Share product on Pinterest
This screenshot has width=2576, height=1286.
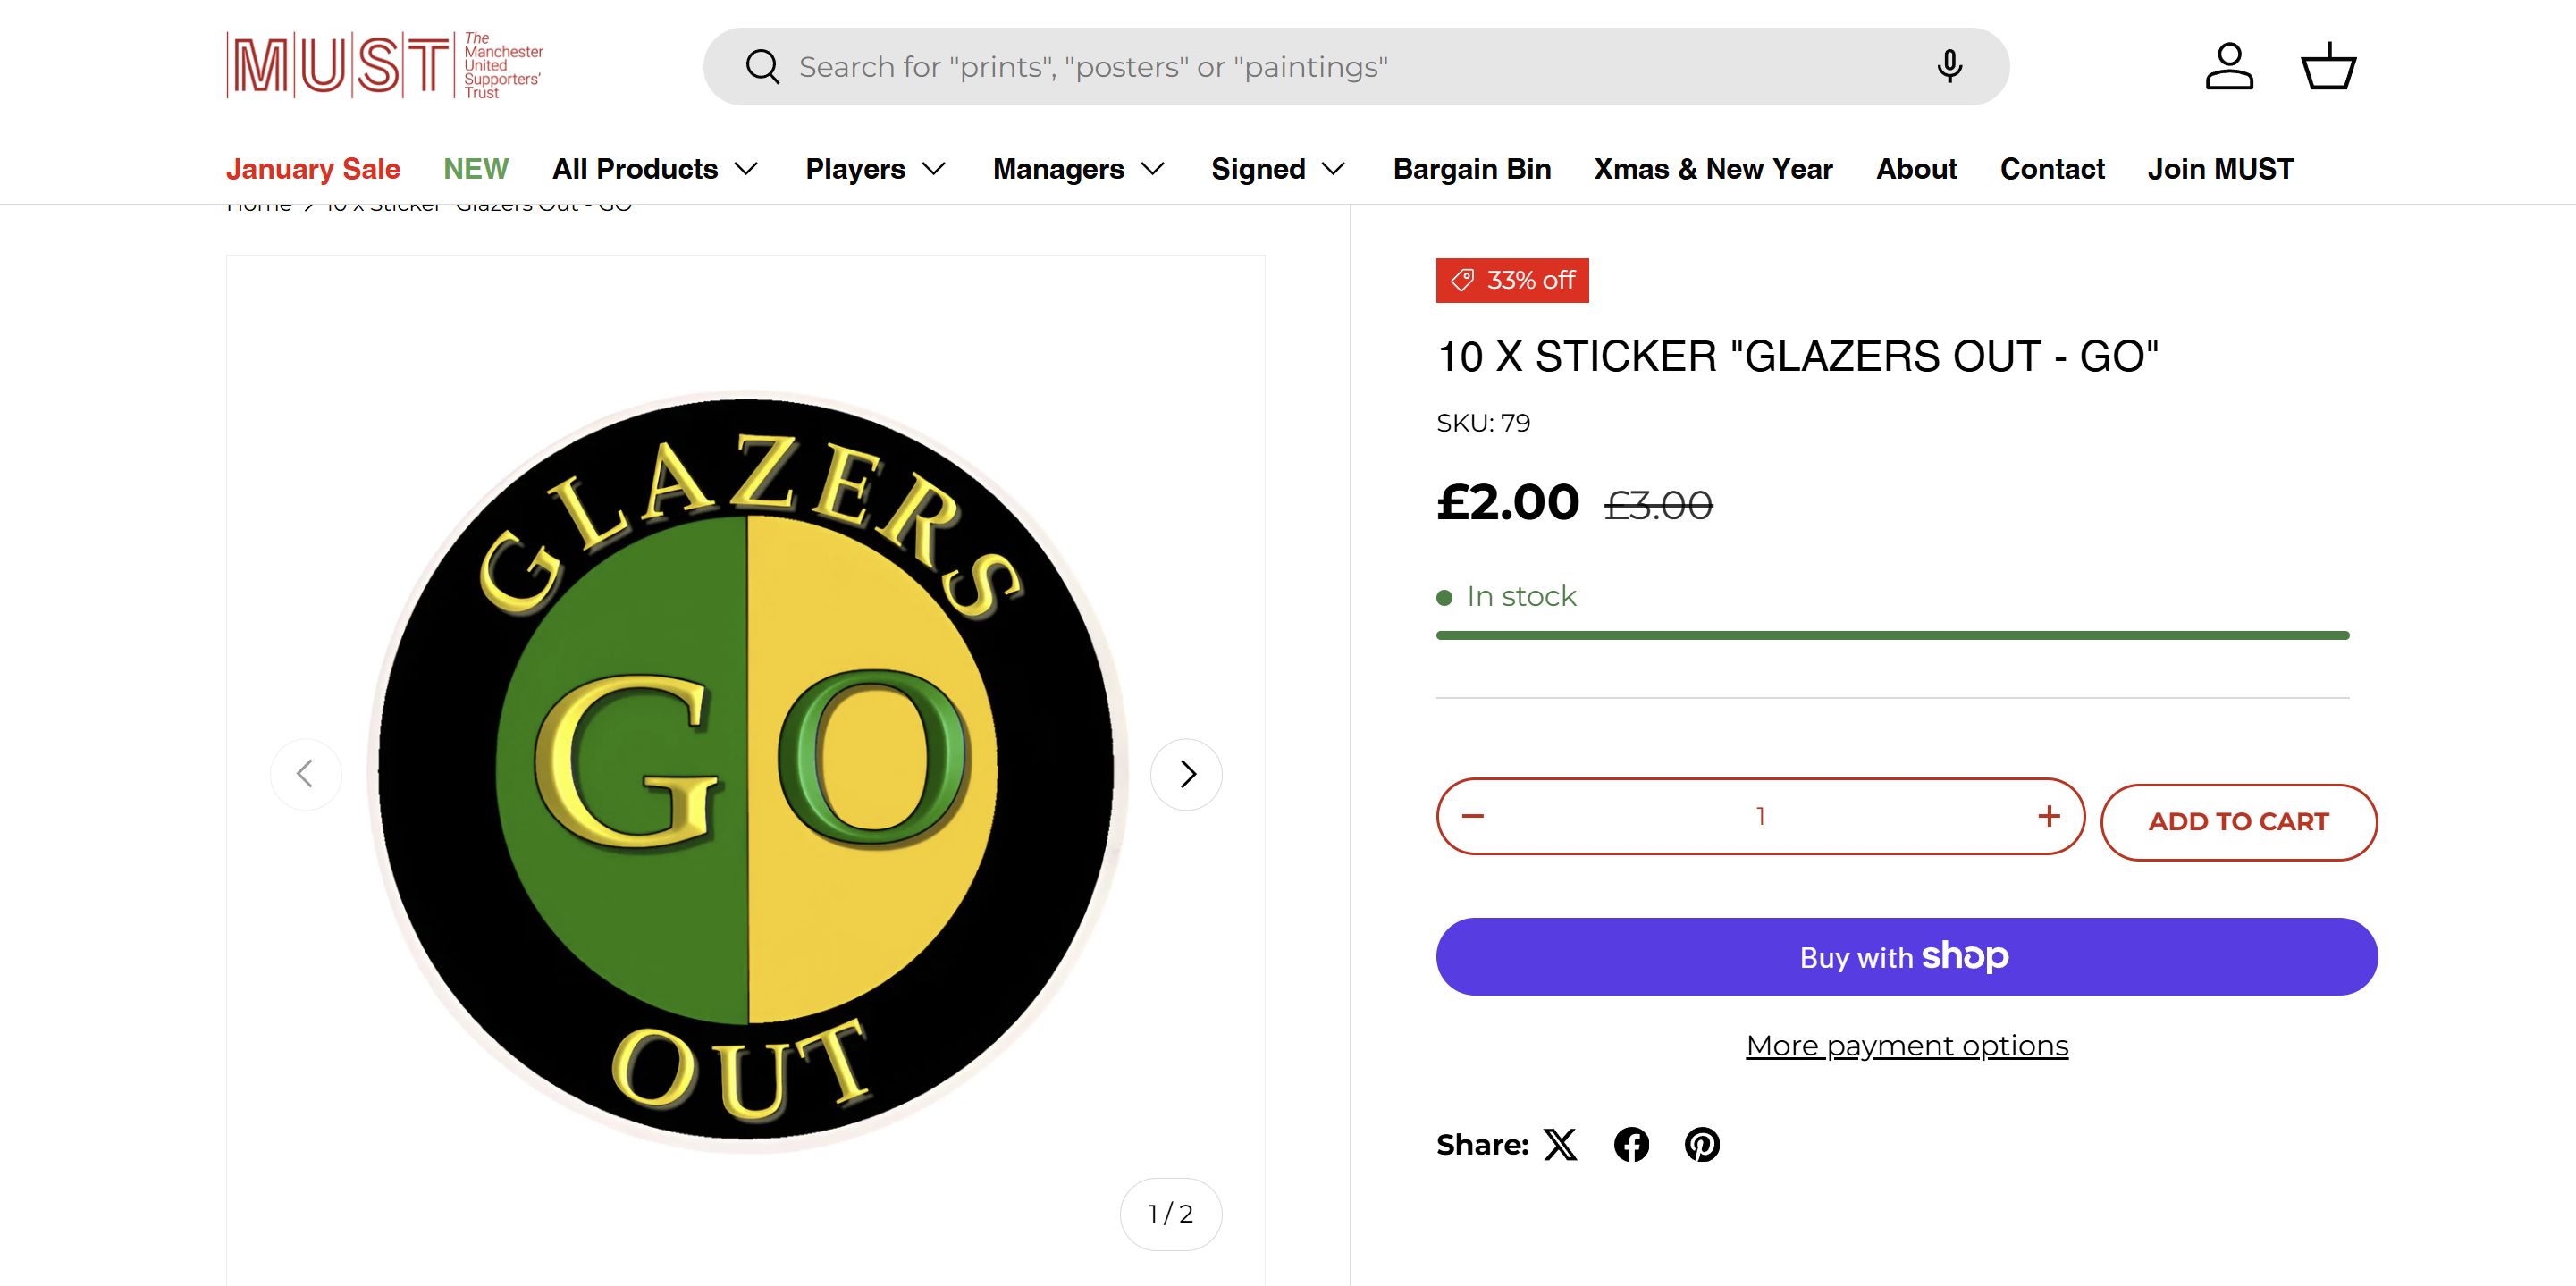click(1702, 1144)
